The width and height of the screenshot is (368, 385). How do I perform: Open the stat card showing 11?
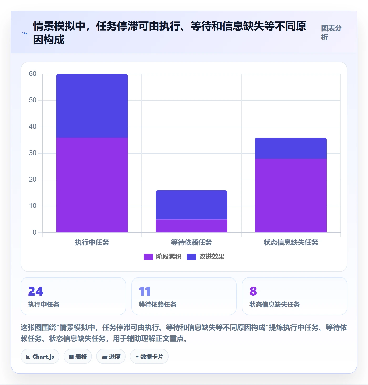[184, 296]
